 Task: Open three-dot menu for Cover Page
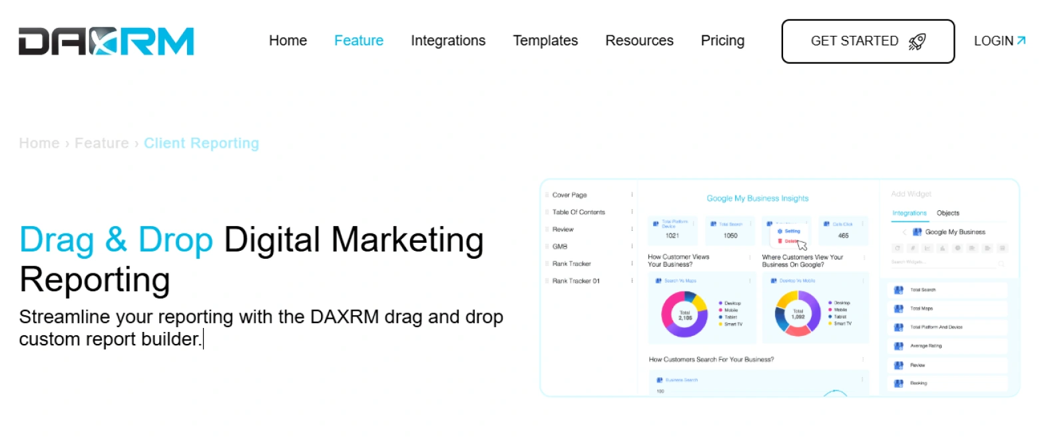tap(632, 195)
